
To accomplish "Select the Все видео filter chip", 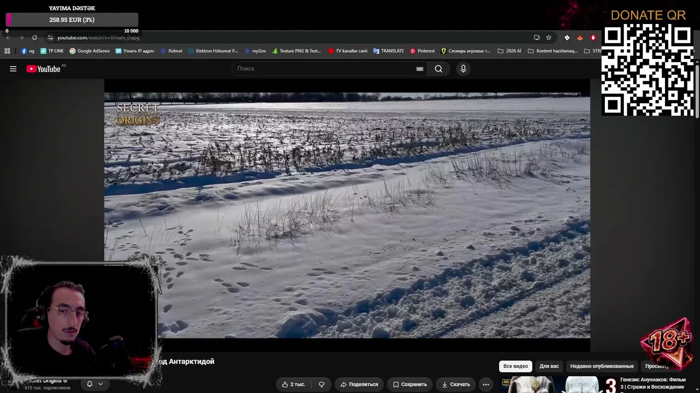I will pyautogui.click(x=516, y=366).
